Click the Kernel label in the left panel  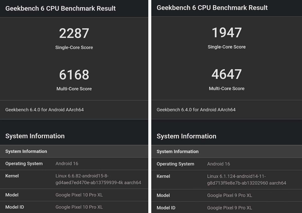click(x=12, y=176)
